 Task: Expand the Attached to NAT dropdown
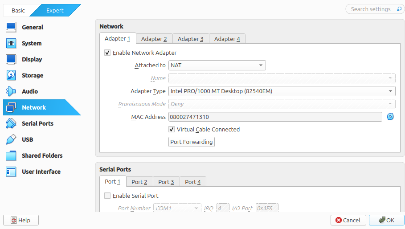217,65
